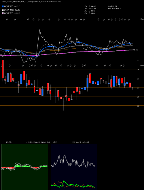Click the 'Pre V: 0.002 M' value
The width and height of the screenshot is (144, 190).
(x=115, y=9)
